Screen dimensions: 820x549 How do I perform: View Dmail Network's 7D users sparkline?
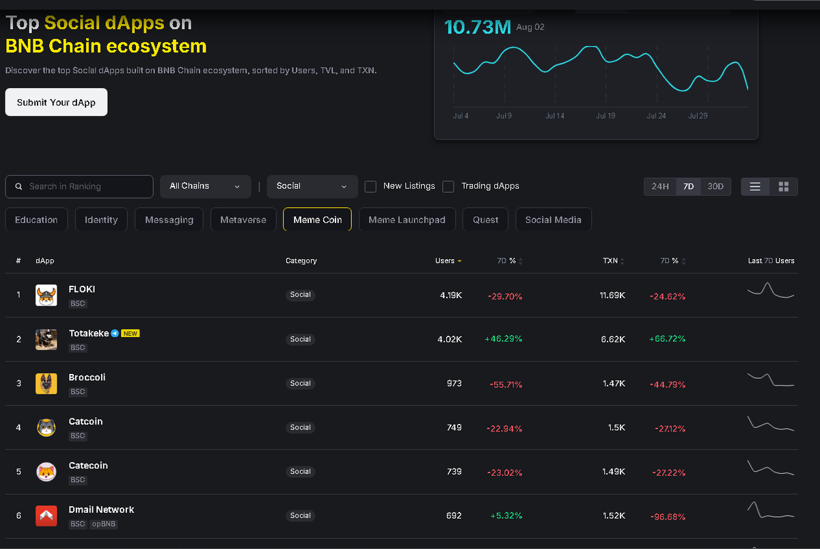pos(771,510)
